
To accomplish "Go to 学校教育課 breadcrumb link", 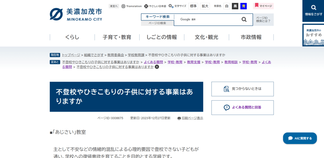I will [x=136, y=55].
